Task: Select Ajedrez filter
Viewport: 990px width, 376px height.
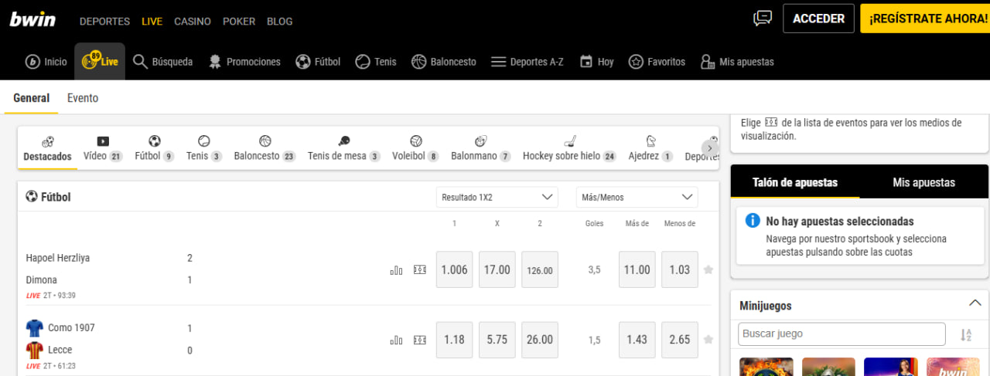Action: pos(650,149)
